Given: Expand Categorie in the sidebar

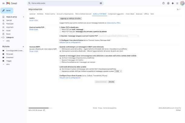Looking at the screenshot, I should pos(2,38).
